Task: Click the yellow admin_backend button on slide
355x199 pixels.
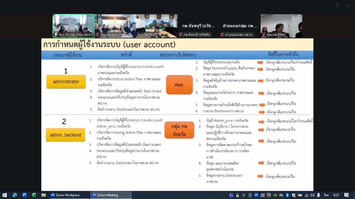Action: (x=66, y=134)
